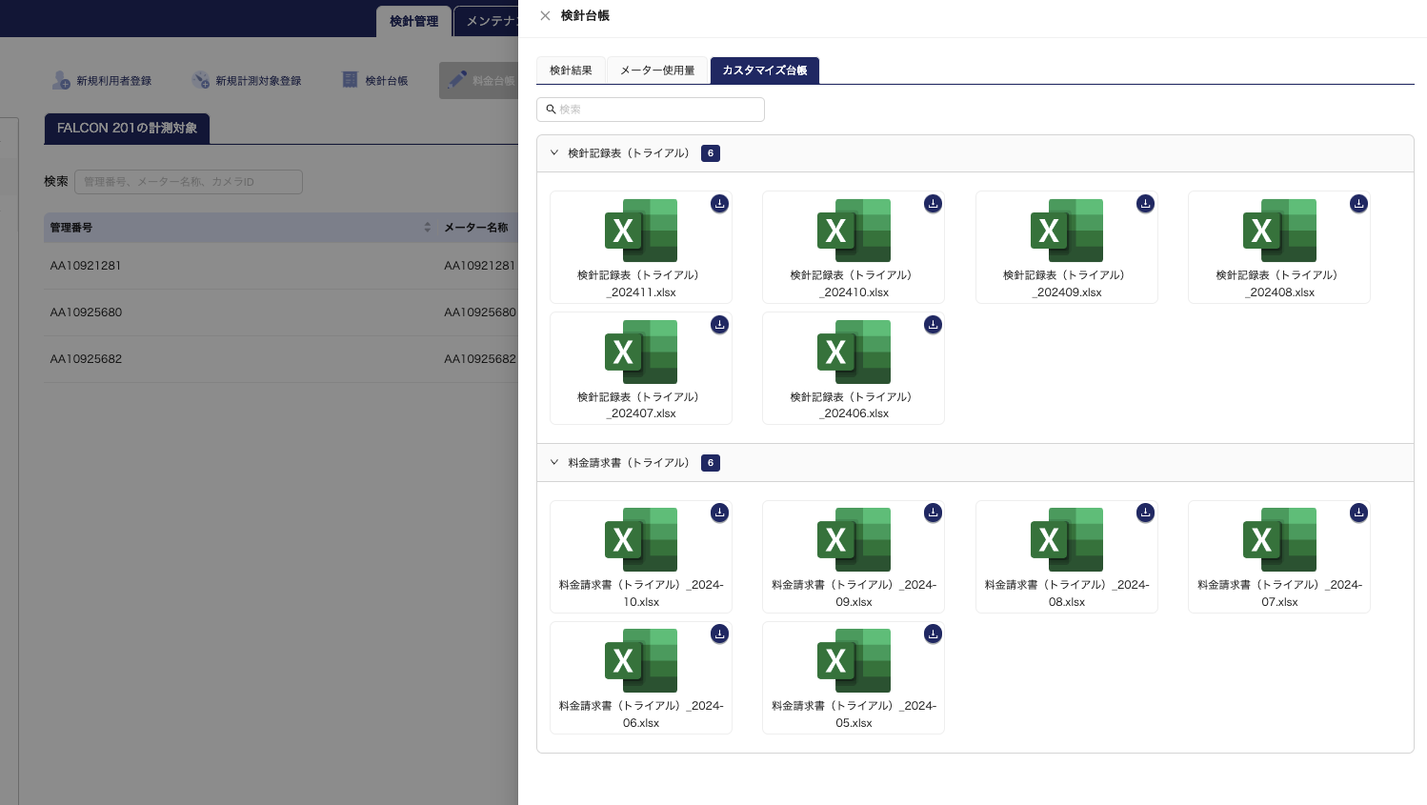Viewport: 1427px width, 805px height.
Task: Click file name 料金請求書（トライアル）_2024-10.xlsx
Action: [641, 594]
